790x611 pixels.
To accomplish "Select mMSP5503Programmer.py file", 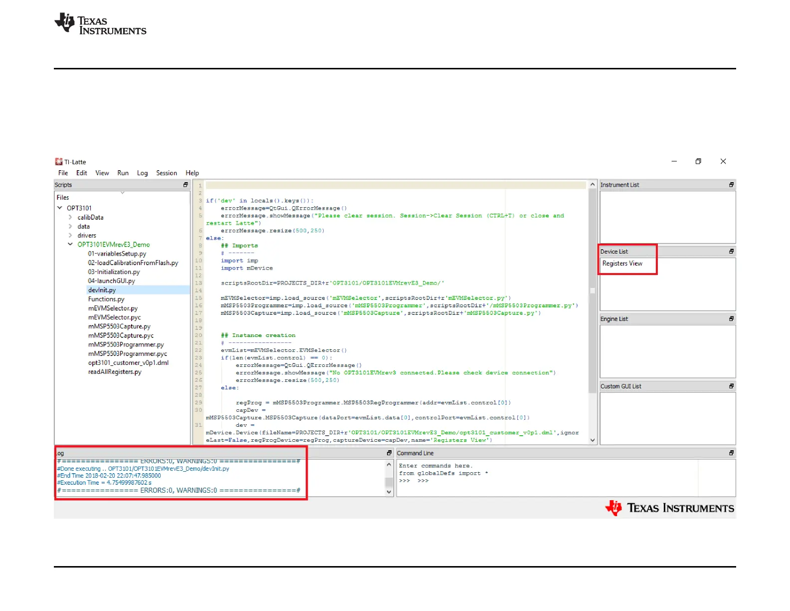I will coord(126,344).
